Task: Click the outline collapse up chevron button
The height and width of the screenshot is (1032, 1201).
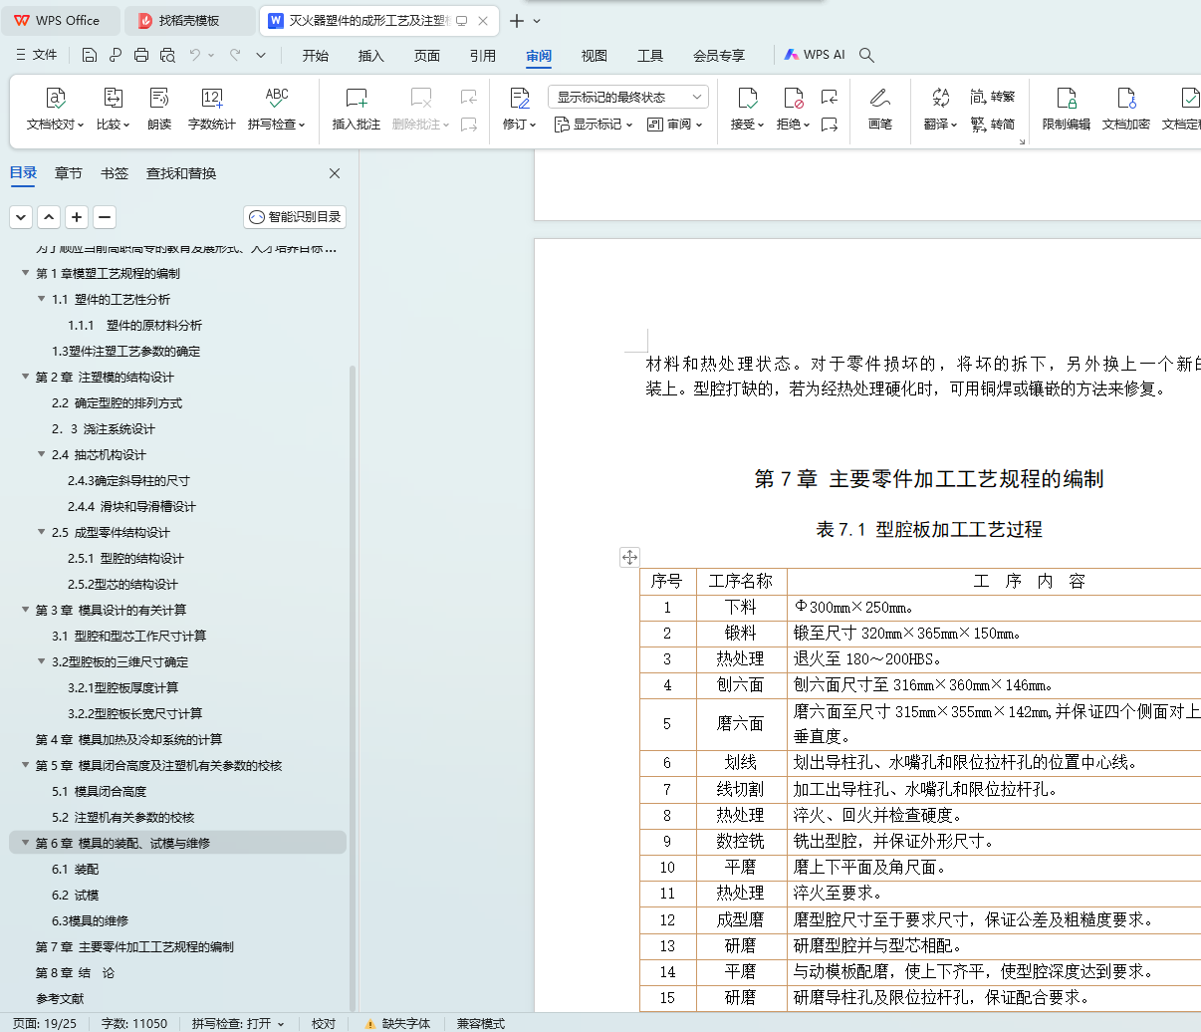Action: (x=49, y=216)
